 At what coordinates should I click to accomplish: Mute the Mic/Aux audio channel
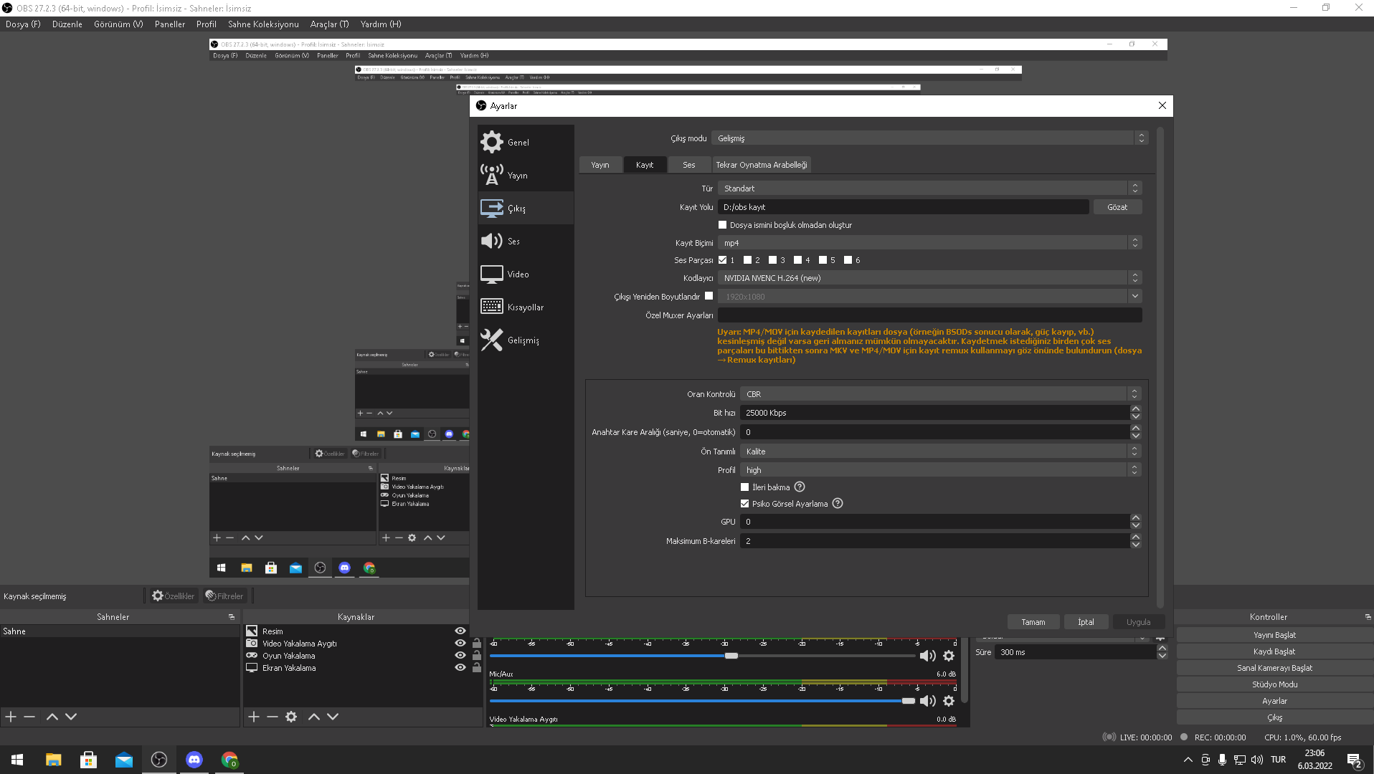click(928, 700)
